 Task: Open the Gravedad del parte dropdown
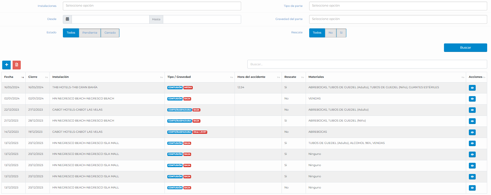pos(398,19)
